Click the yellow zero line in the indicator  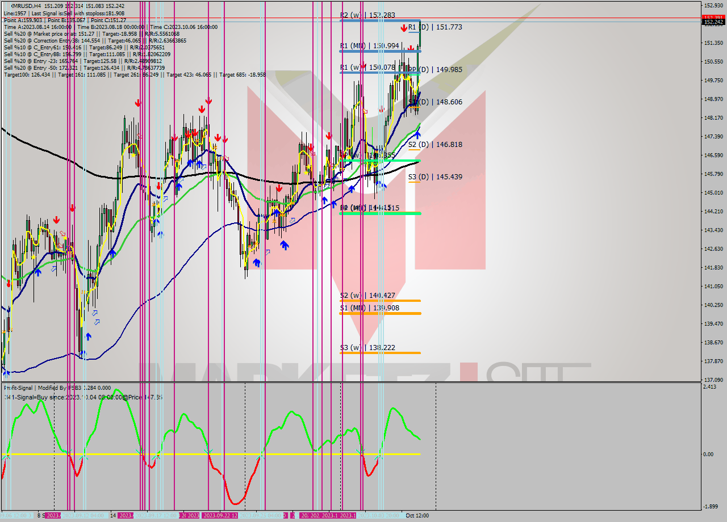coord(211,454)
